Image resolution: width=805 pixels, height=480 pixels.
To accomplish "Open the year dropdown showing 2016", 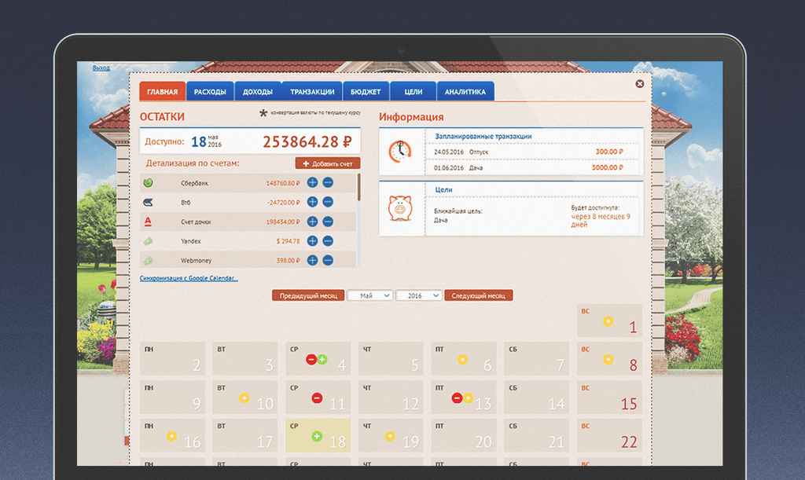I will click(418, 296).
